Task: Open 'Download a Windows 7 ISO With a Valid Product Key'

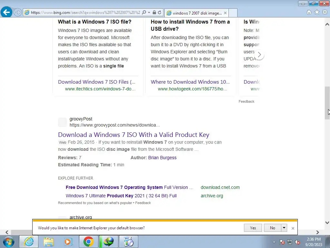Action: (134, 135)
